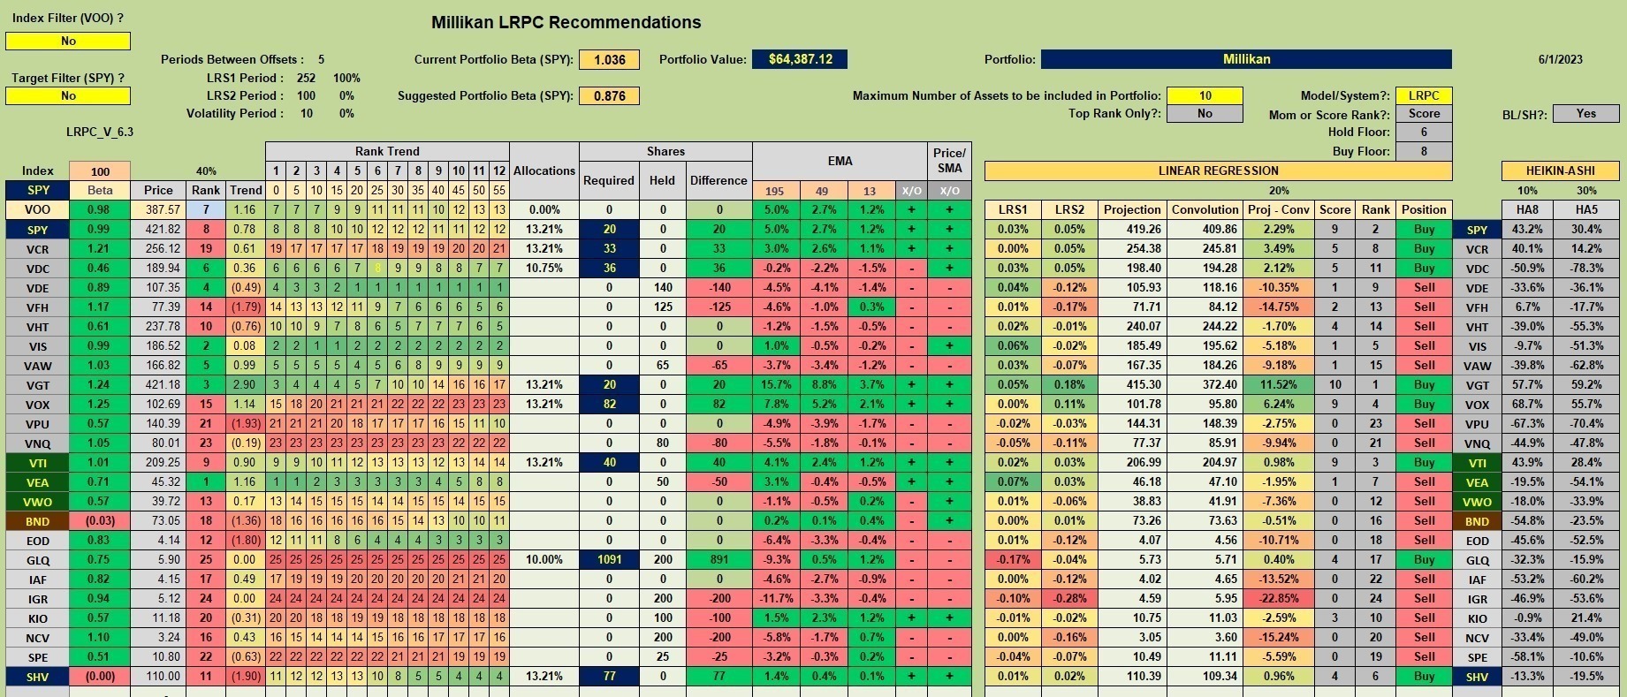This screenshot has width=1627, height=697.
Task: Click VOX required shares value 82
Action: click(609, 404)
